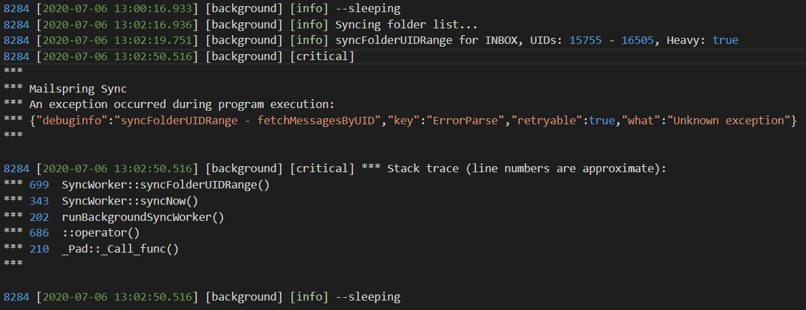Click line number 699 in stack trace

(39, 184)
